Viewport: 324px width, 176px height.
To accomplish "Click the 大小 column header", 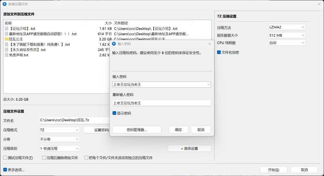I will click(99, 23).
